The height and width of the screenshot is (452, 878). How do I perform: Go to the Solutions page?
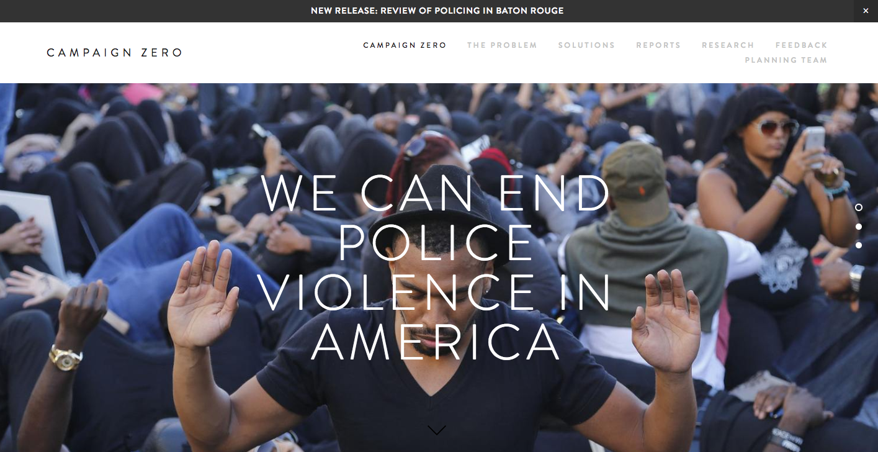pos(586,45)
